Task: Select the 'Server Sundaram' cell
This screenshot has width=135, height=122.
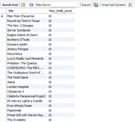Action: 27,30
